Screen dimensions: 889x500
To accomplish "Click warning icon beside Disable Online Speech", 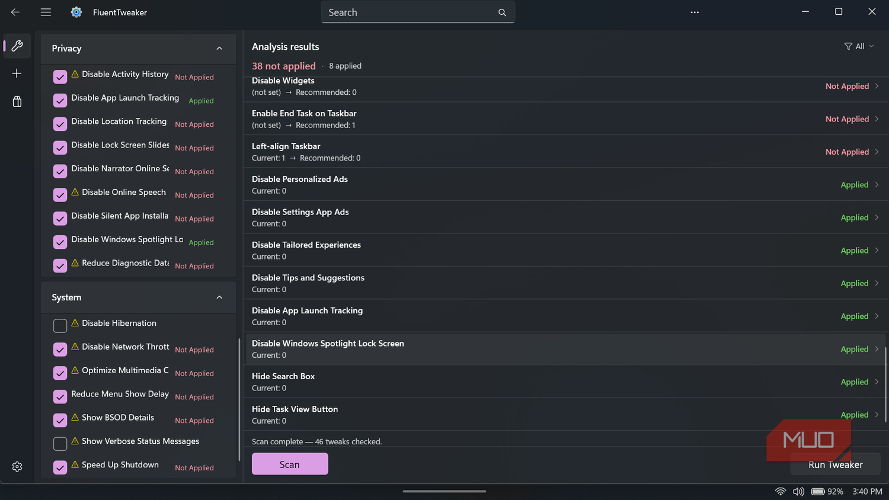I will pos(75,192).
